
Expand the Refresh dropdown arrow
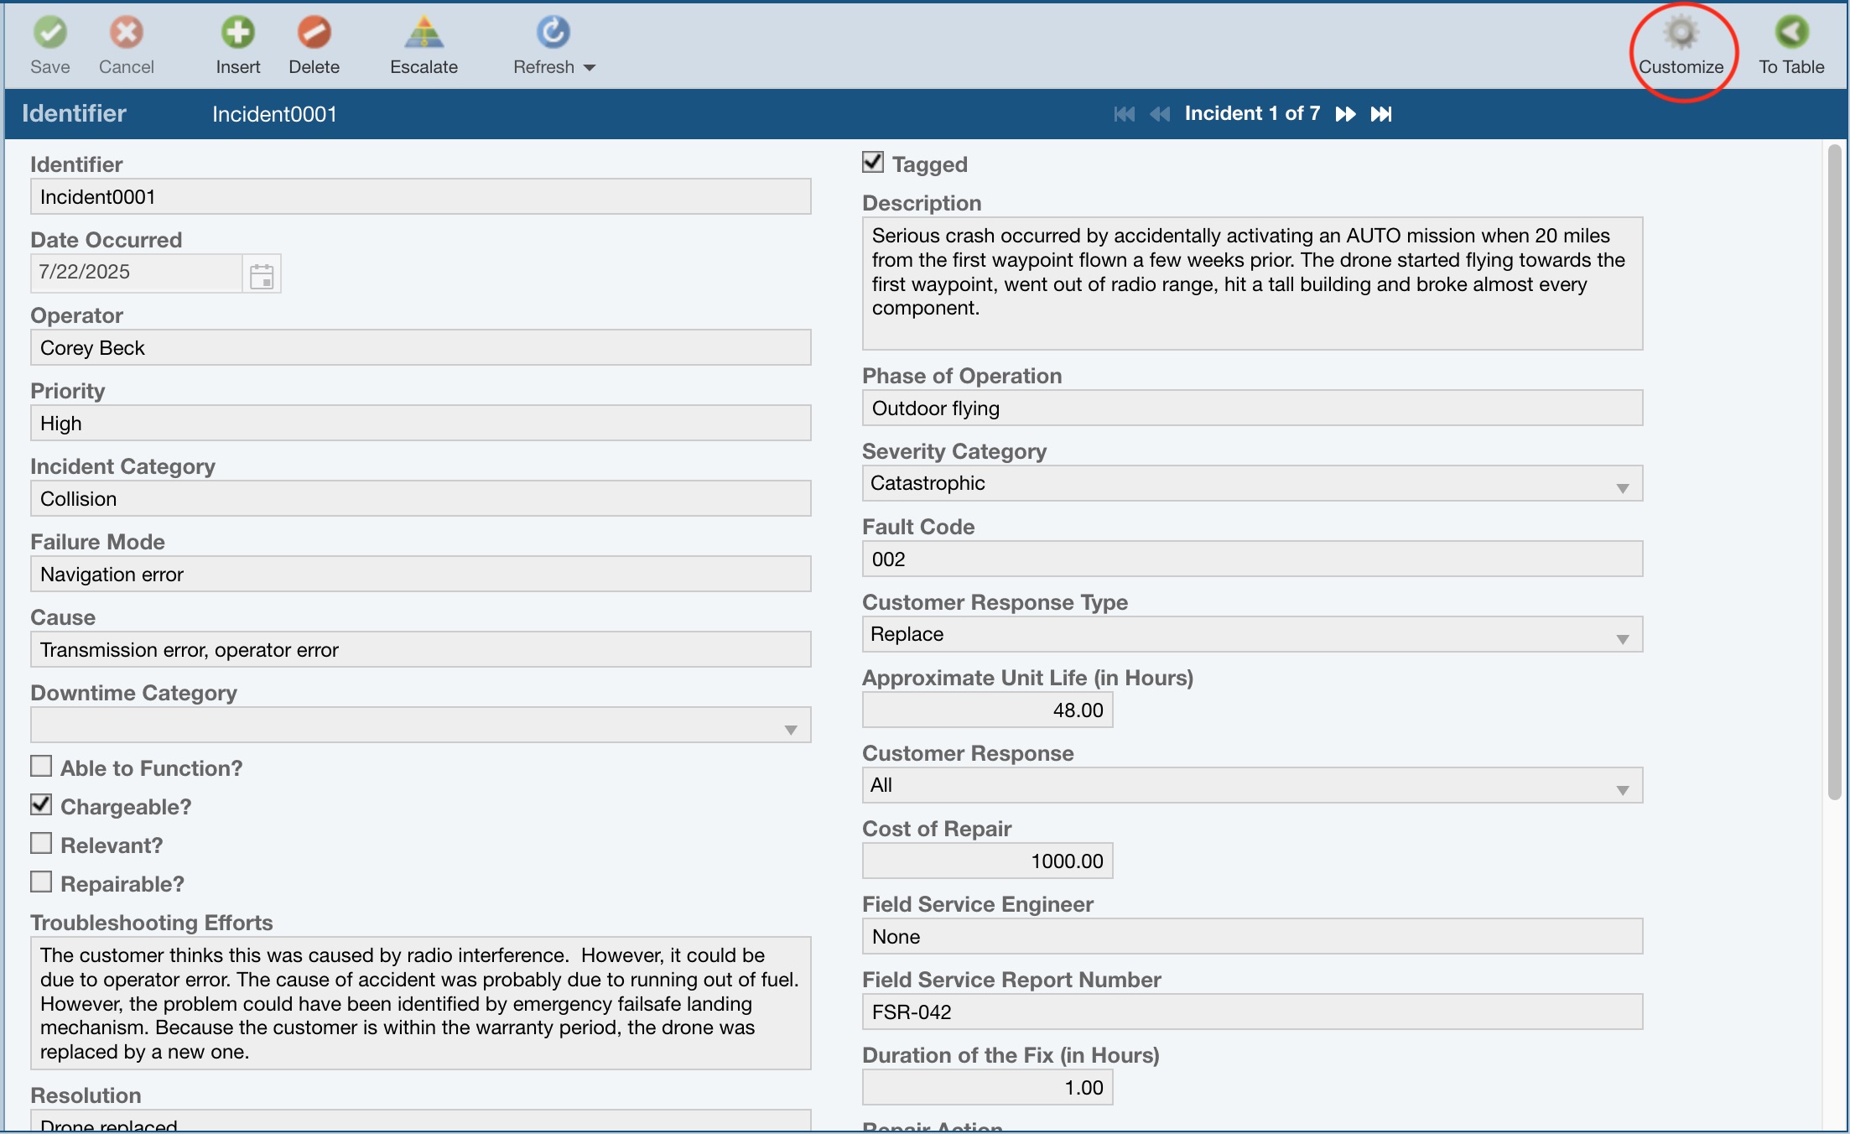(590, 68)
